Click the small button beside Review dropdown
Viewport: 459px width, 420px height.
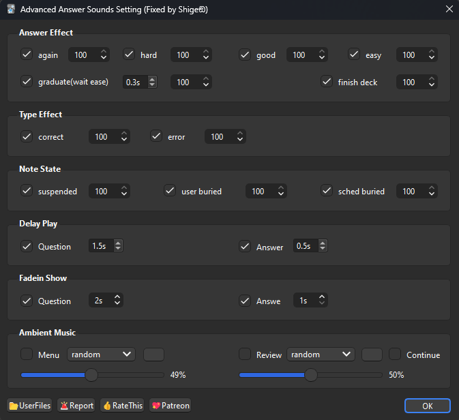tap(372, 355)
